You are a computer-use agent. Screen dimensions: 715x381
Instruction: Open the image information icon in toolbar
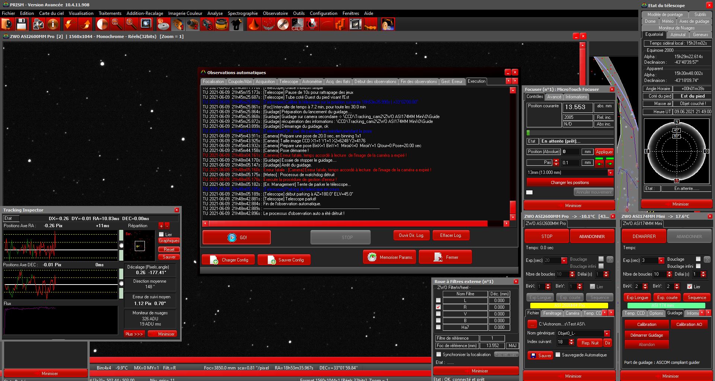[53, 25]
